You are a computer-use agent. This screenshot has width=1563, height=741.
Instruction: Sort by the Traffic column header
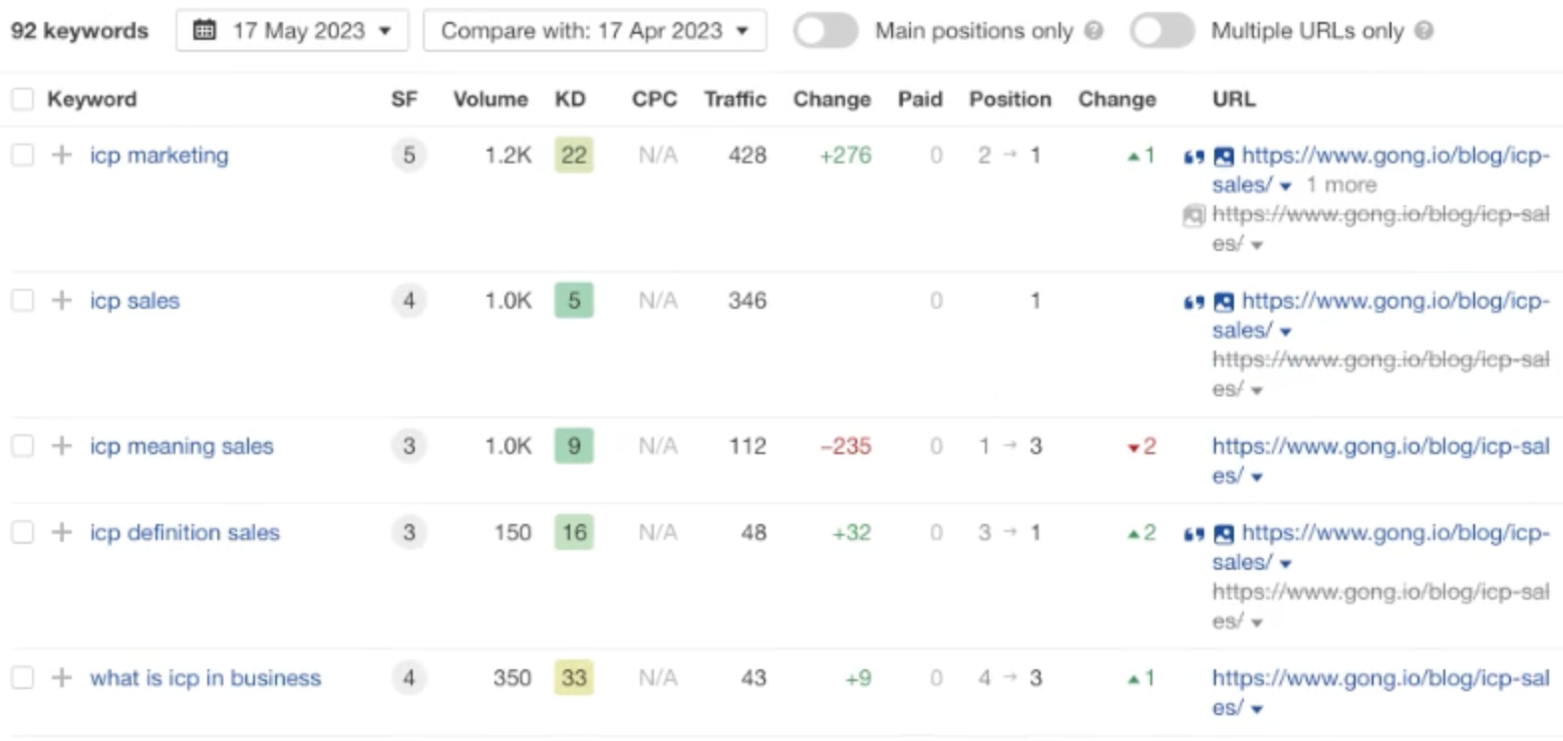[735, 100]
